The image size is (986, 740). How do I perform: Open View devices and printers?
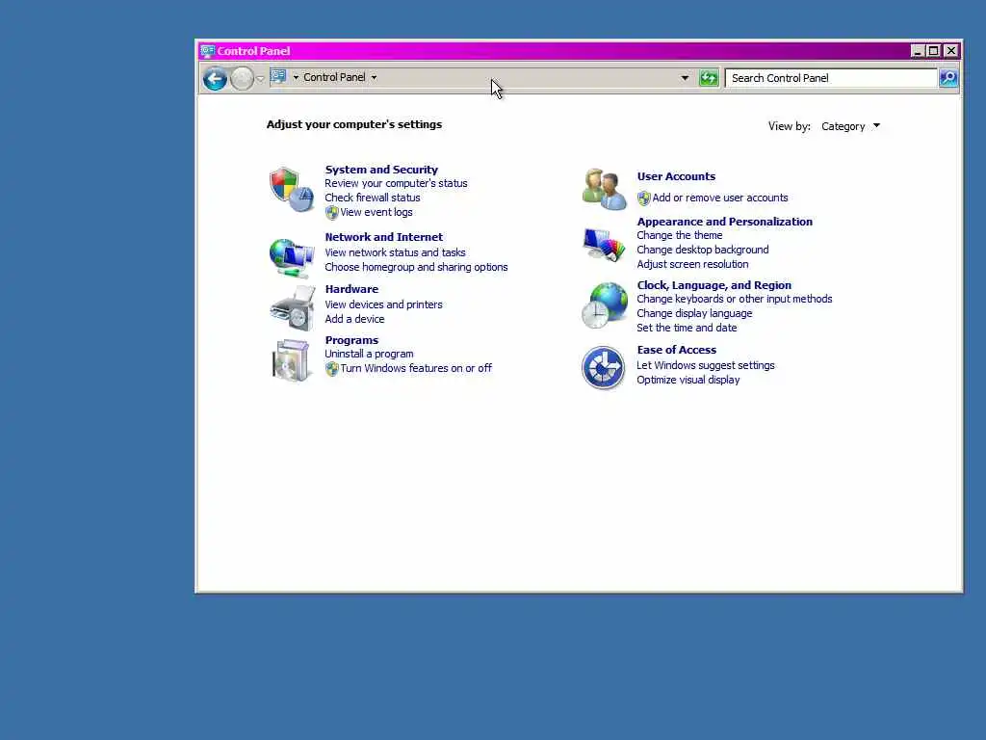(383, 304)
